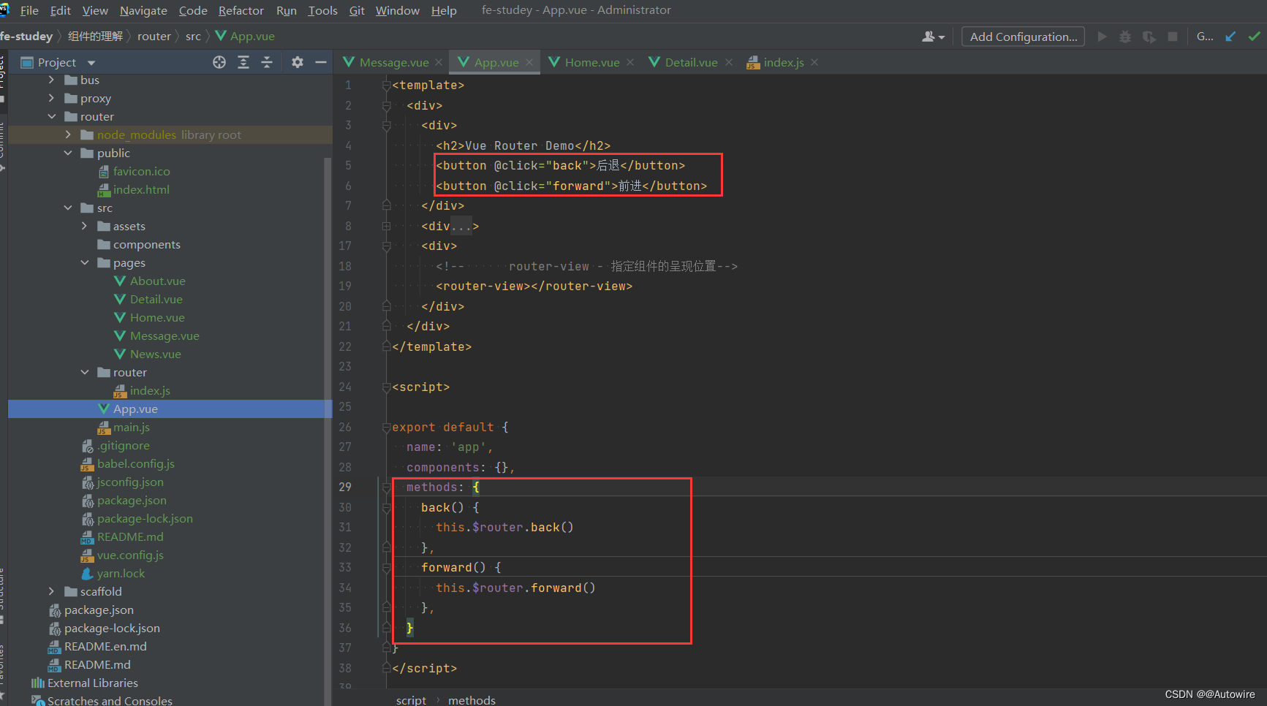Click App.vue breadcrumb in navigation bar
Screen dimensions: 1267x706
point(245,36)
